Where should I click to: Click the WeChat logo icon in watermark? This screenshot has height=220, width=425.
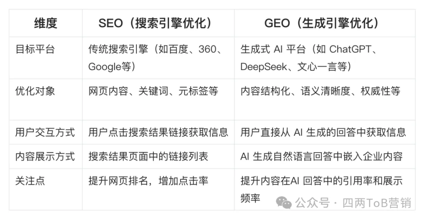[283, 203]
